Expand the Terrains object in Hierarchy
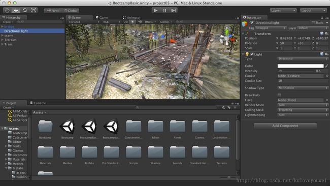Image resolution: width=330 pixels, height=186 pixels. (x=2, y=40)
